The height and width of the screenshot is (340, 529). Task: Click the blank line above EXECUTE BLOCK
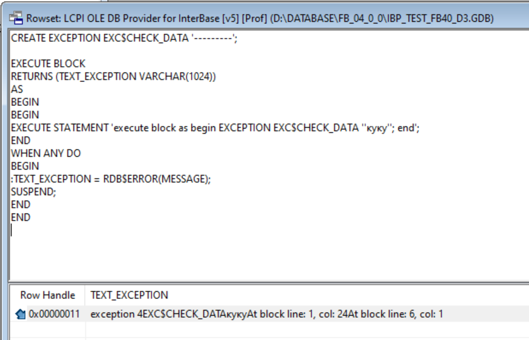click(x=114, y=52)
